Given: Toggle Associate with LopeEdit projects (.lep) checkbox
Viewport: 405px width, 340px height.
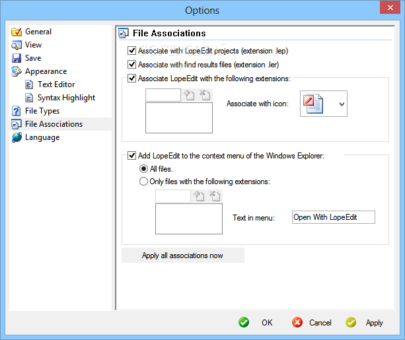Looking at the screenshot, I should [x=131, y=50].
